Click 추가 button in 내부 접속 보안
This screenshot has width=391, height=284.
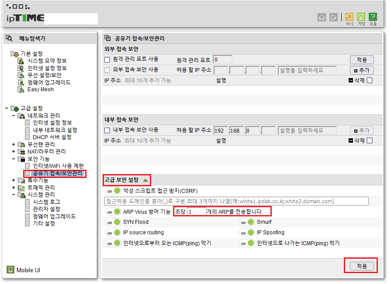[x=362, y=130]
